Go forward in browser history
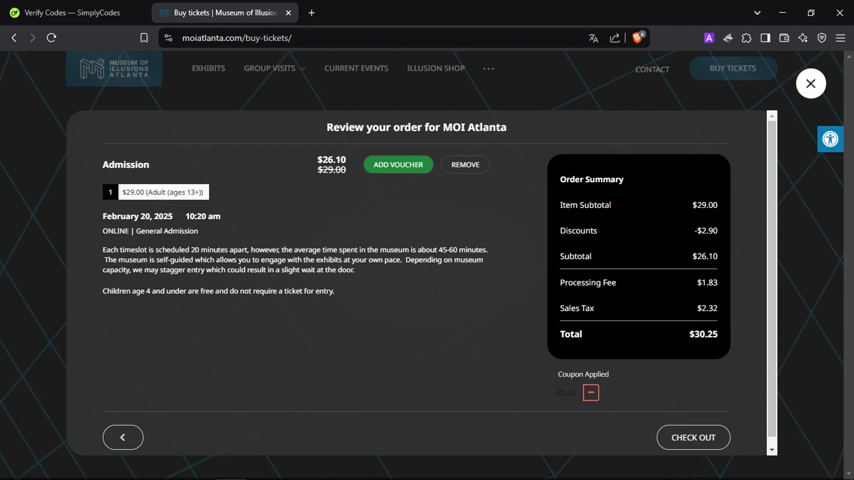This screenshot has width=854, height=480. click(32, 38)
